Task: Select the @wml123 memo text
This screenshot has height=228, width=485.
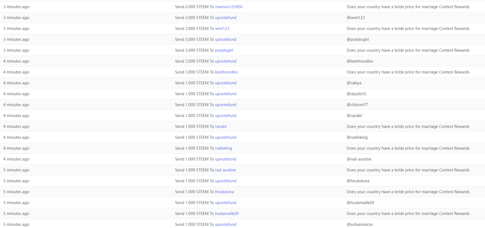Action: [x=356, y=18]
